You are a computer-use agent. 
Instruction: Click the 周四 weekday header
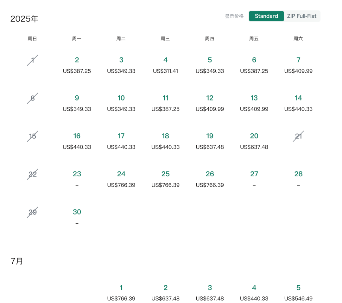coord(209,39)
